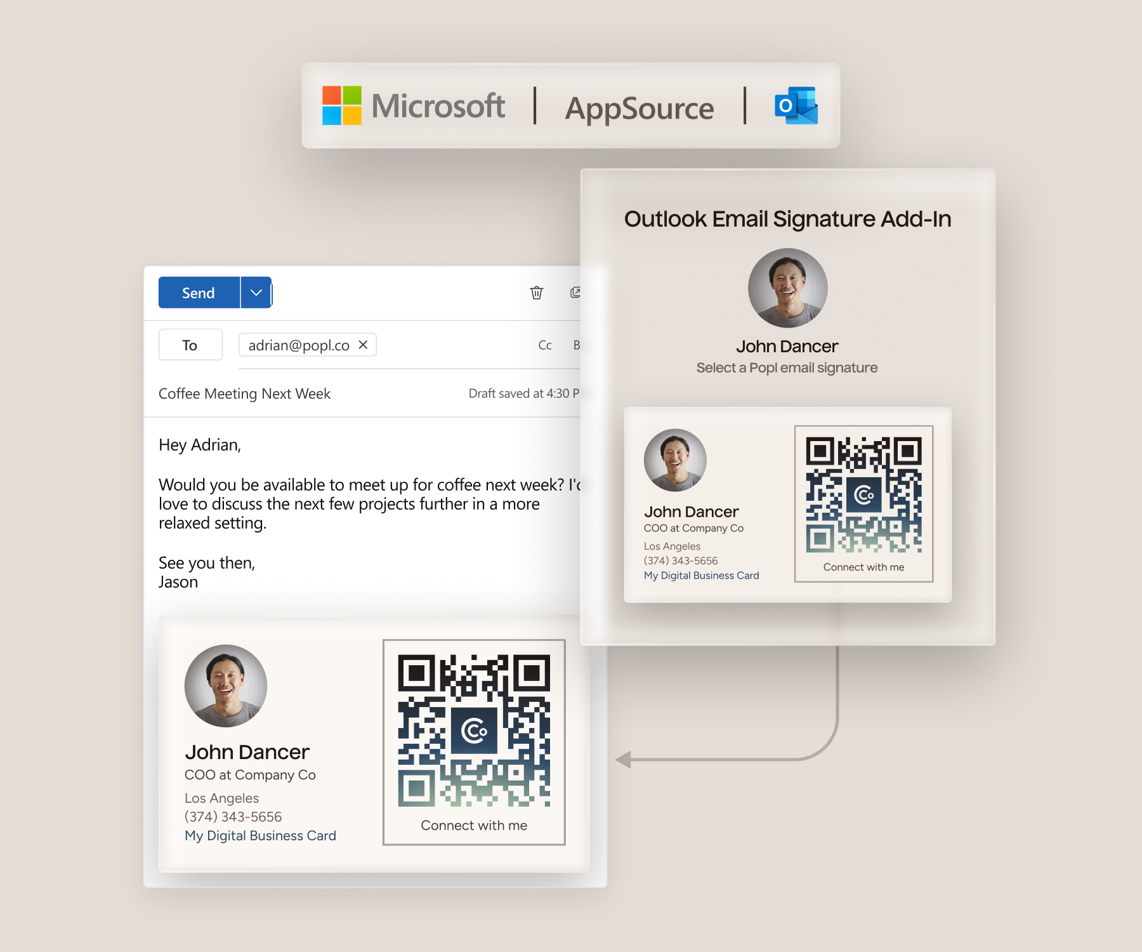Click the profile photo in the email signature
1142x952 pixels.
point(226,686)
